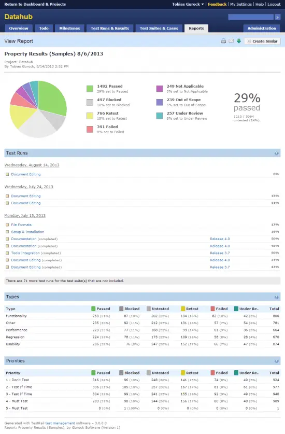Click the search go arrow button

click(277, 17)
